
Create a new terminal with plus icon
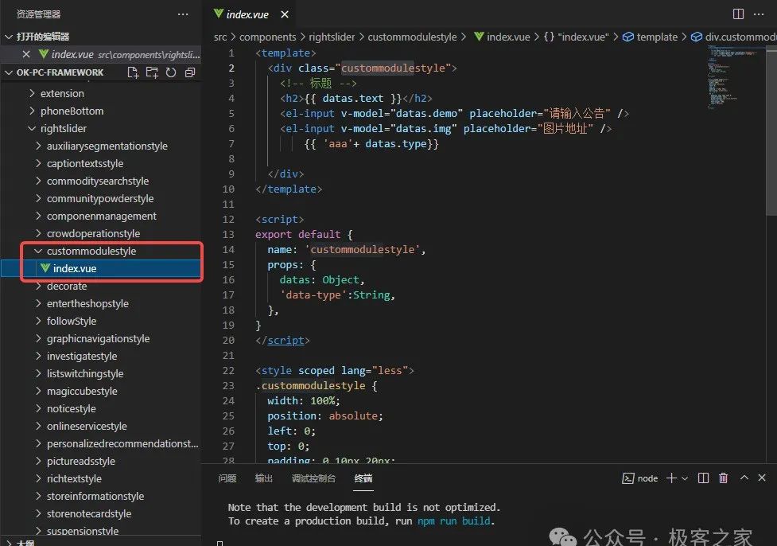click(671, 478)
